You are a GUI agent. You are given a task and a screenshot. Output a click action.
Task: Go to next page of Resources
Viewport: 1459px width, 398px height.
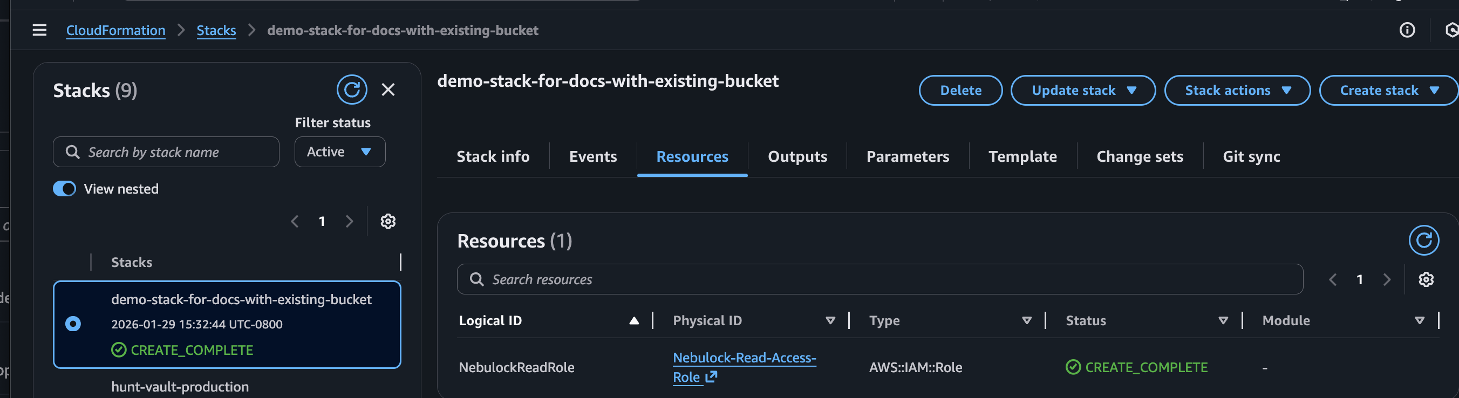[1387, 280]
